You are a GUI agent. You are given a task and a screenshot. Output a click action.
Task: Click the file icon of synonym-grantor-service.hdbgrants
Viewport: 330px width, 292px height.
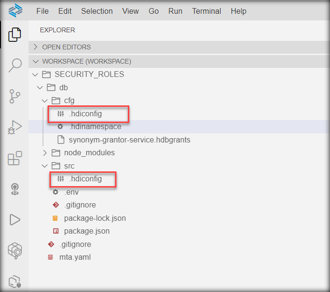pyautogui.click(x=61, y=140)
